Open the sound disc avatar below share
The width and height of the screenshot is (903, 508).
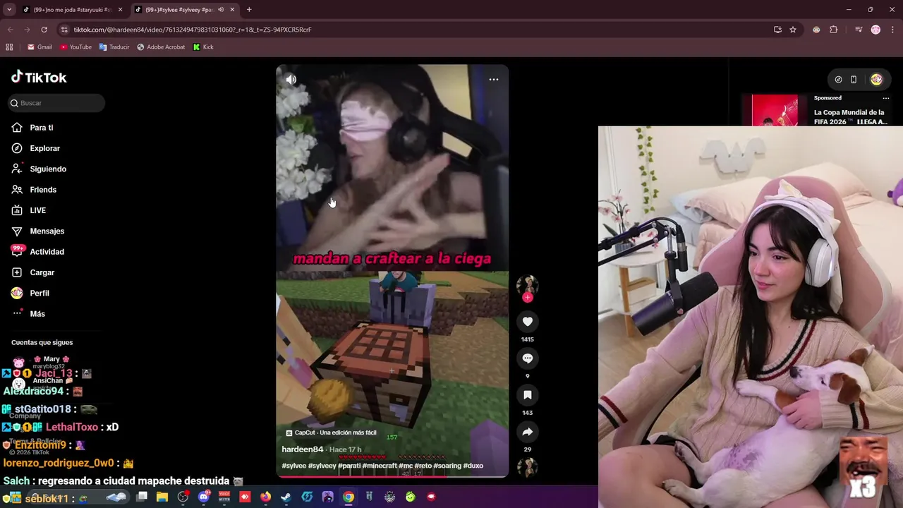(527, 467)
